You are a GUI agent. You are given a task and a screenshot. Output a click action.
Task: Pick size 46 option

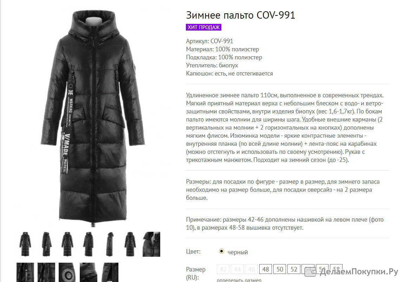(x=251, y=269)
